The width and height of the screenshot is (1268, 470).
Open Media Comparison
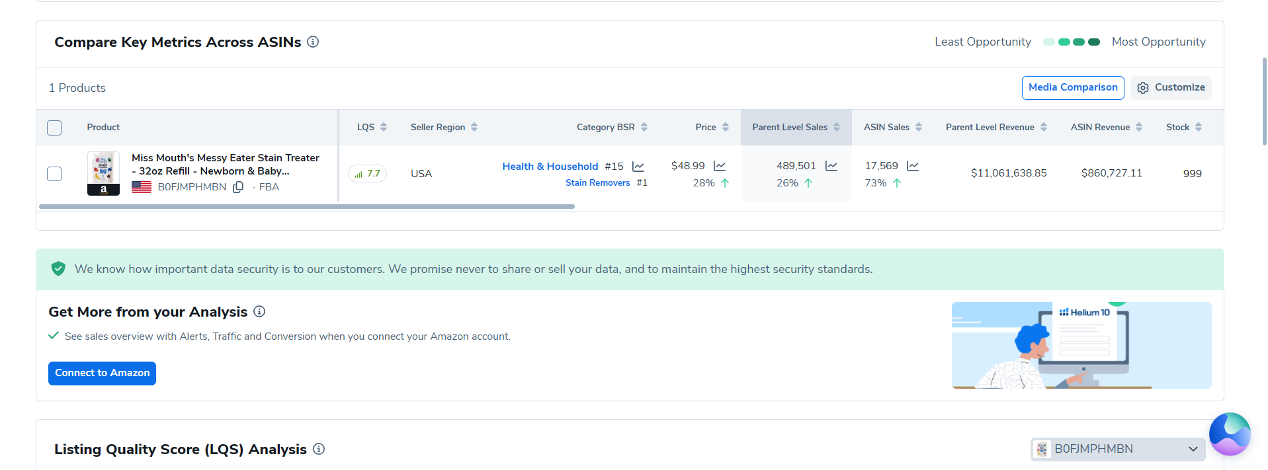click(1073, 88)
